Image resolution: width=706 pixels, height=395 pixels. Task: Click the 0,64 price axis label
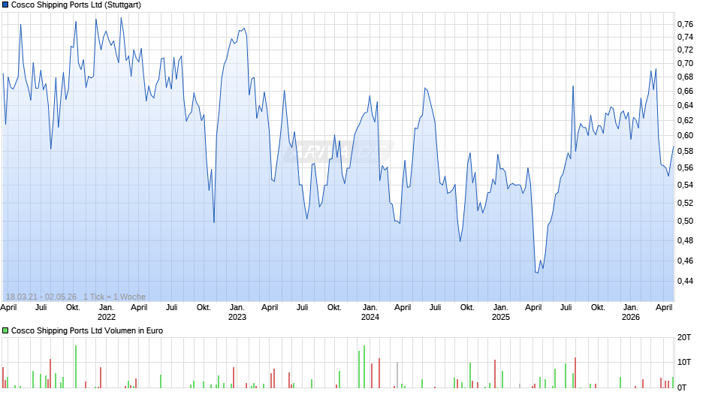685,105
